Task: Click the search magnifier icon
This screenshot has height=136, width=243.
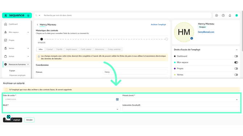Action: click(36, 15)
